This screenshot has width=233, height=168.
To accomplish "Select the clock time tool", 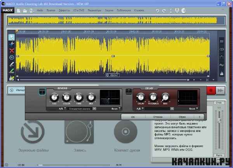I will coord(12,57).
